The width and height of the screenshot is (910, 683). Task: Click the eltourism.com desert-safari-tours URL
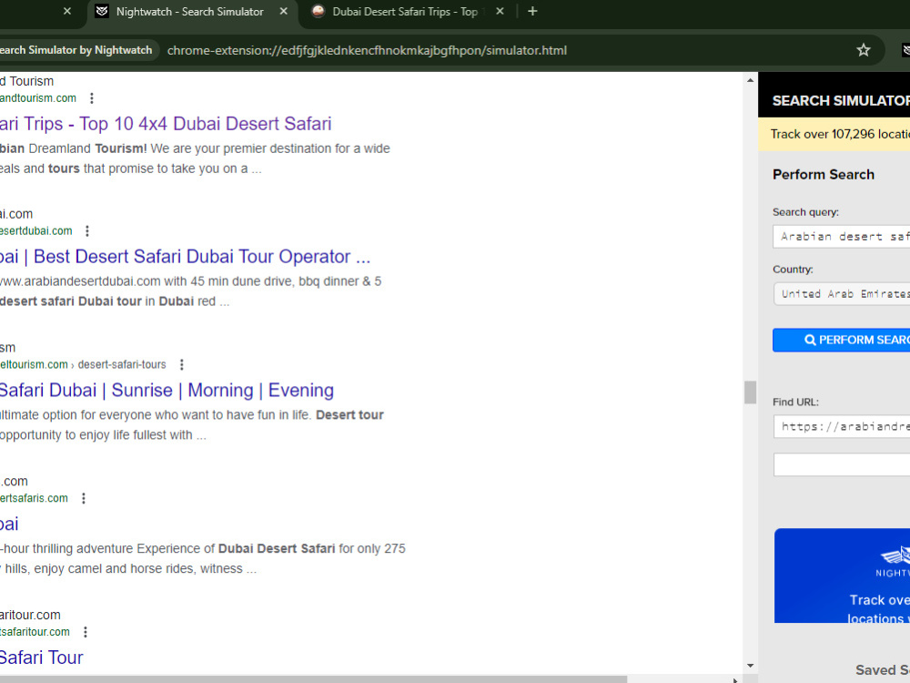83,365
